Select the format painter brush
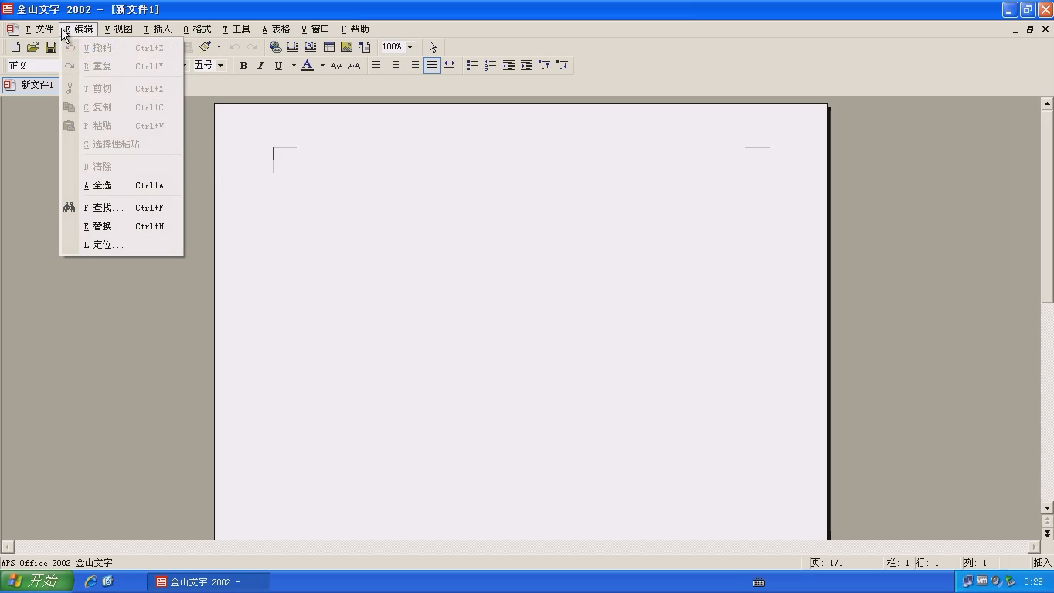The height and width of the screenshot is (593, 1054). tap(205, 47)
